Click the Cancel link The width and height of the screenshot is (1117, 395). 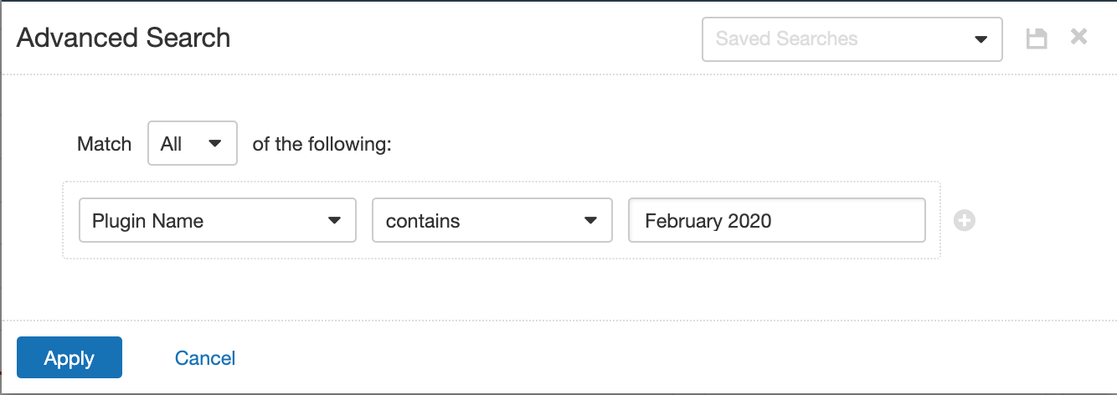[205, 358]
